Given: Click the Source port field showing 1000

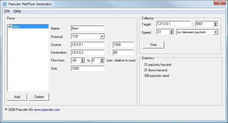Looking at the screenshot, I should click(123, 45).
